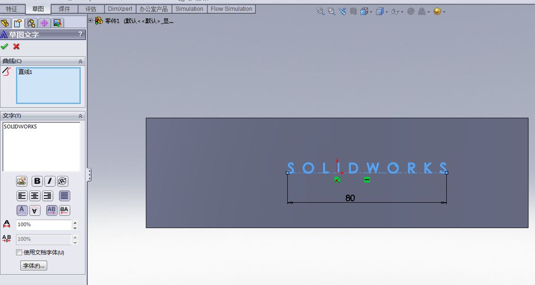Click the Apply Scene icon
Screen dimensions: 535x285
coord(422,12)
